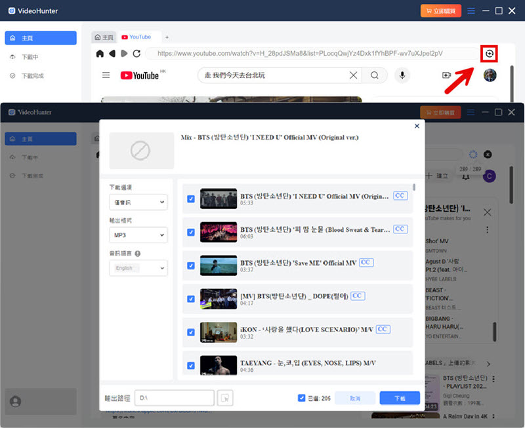
Task: Uncheck iKON LOVE SCENARIO checkbox
Action: pos(191,332)
